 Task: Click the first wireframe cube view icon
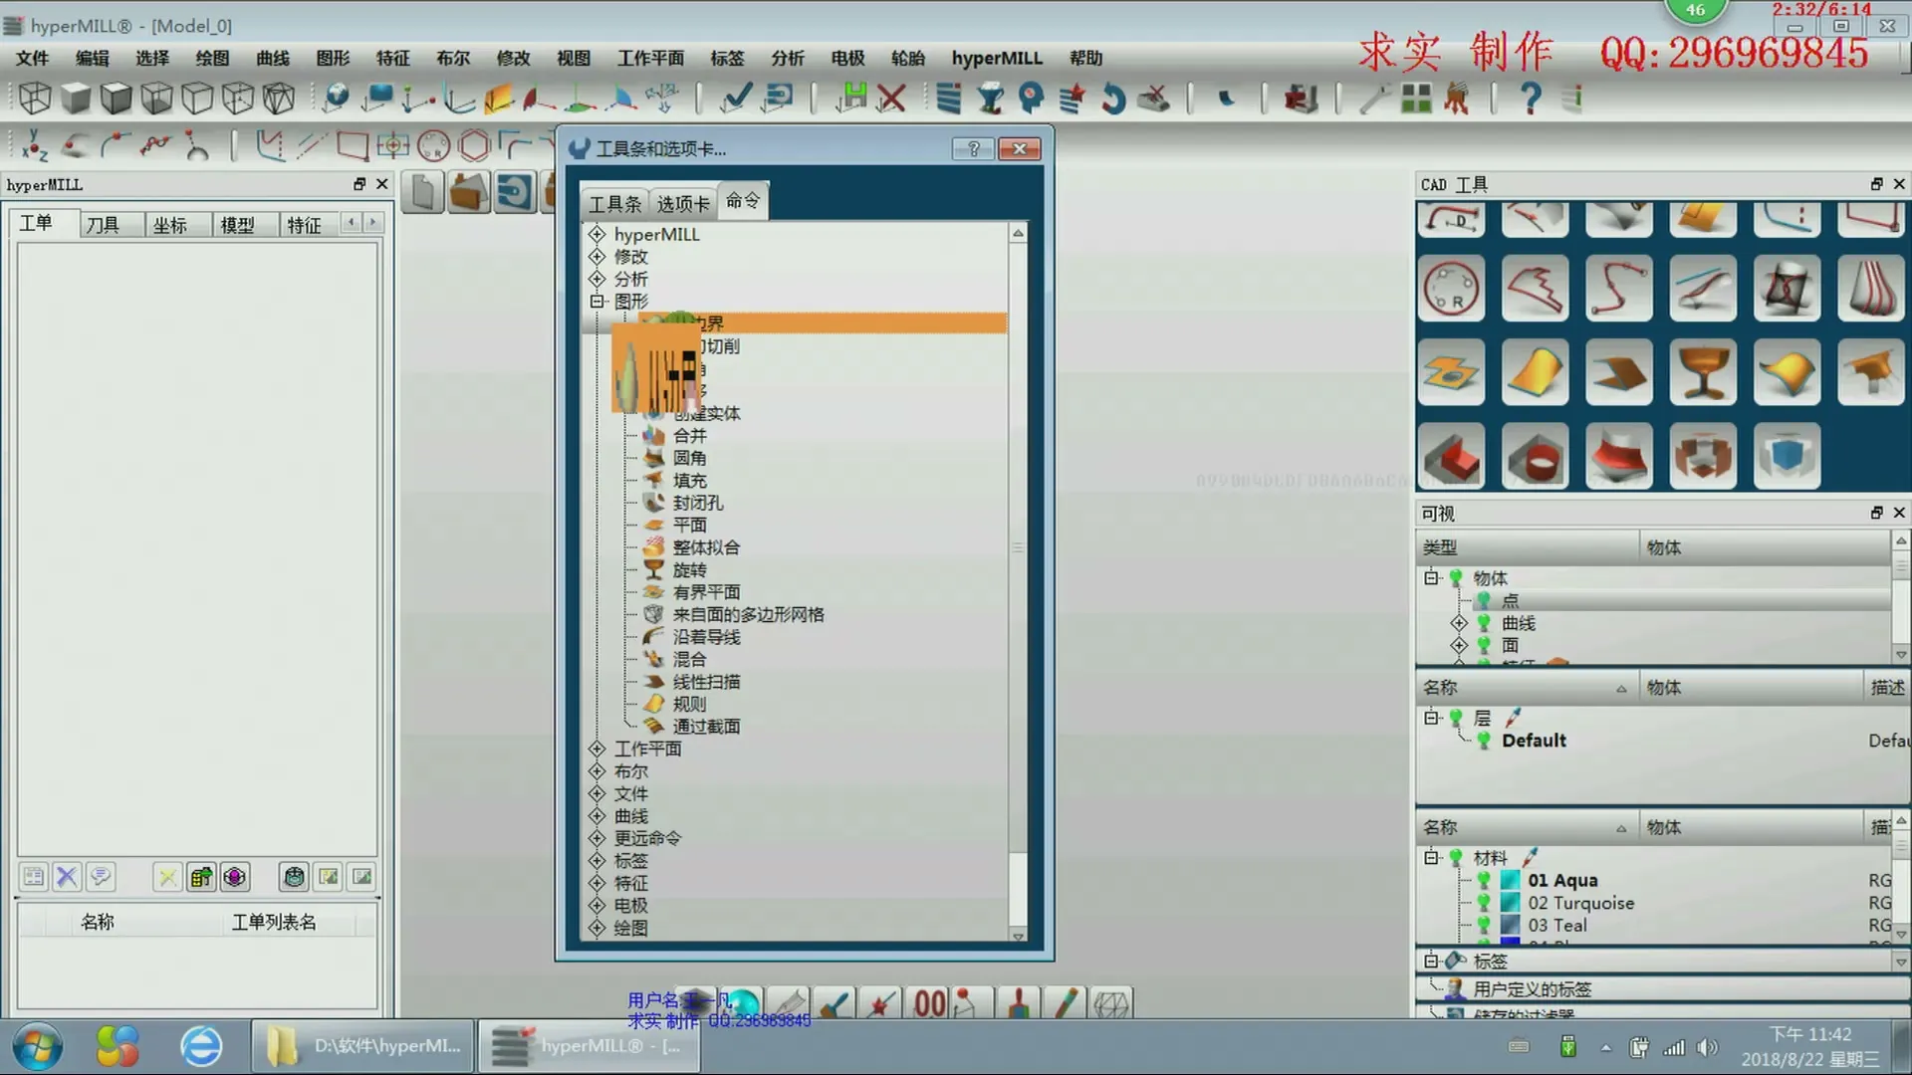(x=35, y=98)
